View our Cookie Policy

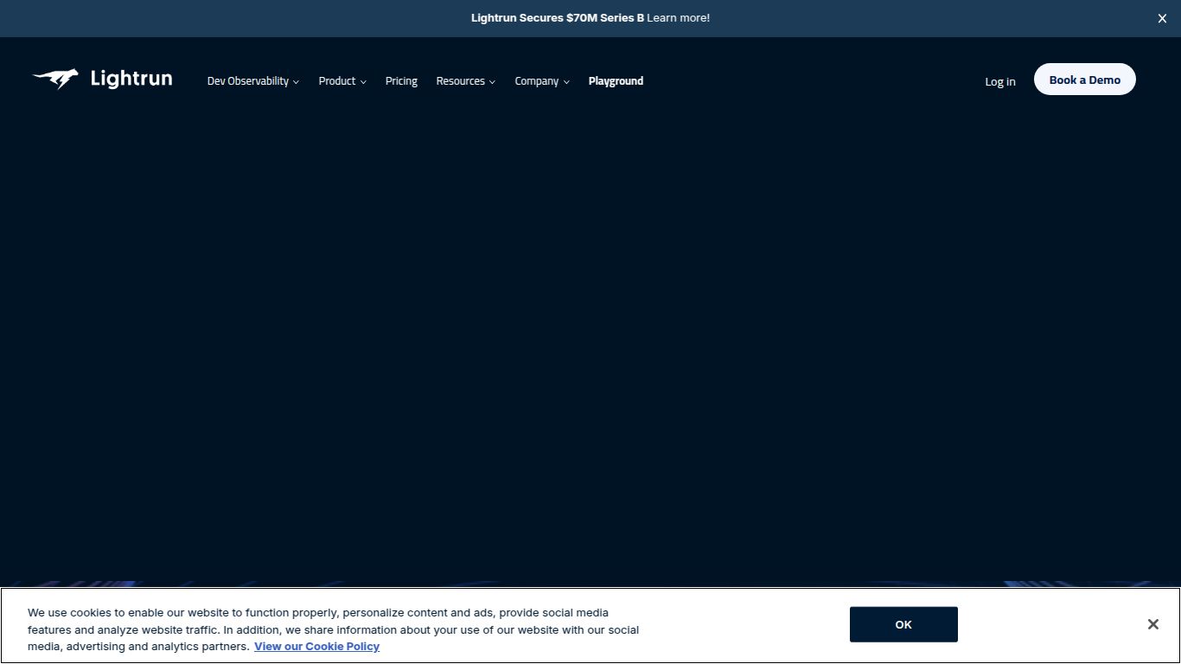click(x=316, y=646)
